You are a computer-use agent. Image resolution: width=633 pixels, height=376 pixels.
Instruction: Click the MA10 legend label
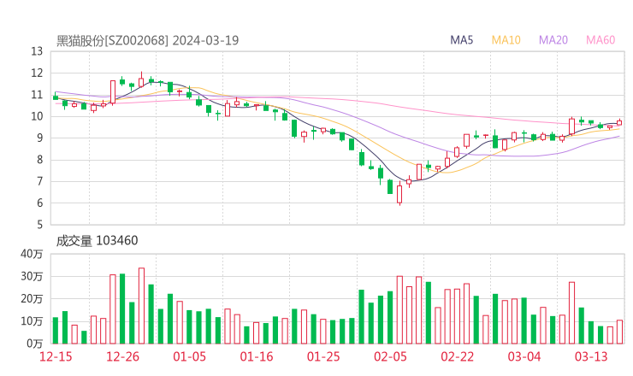pyautogui.click(x=506, y=40)
